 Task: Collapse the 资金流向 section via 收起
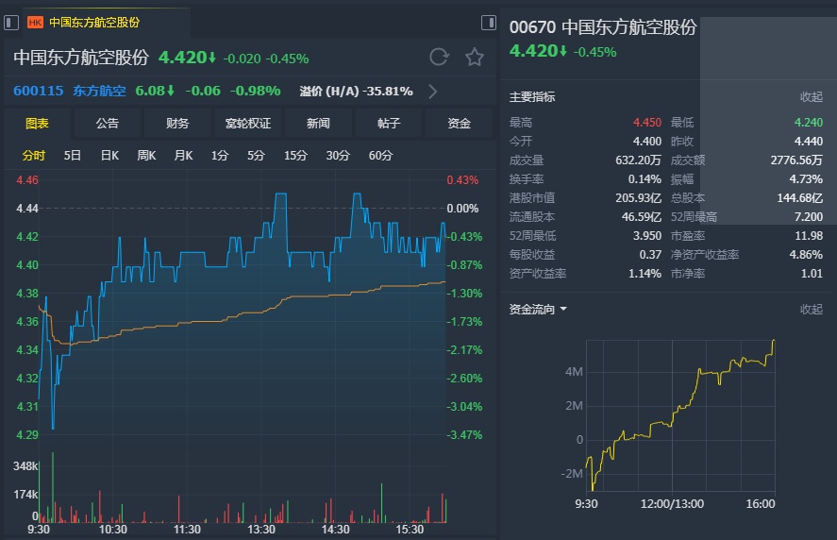pyautogui.click(x=811, y=310)
